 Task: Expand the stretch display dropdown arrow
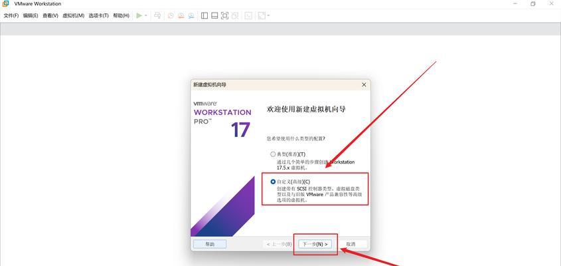click(269, 16)
